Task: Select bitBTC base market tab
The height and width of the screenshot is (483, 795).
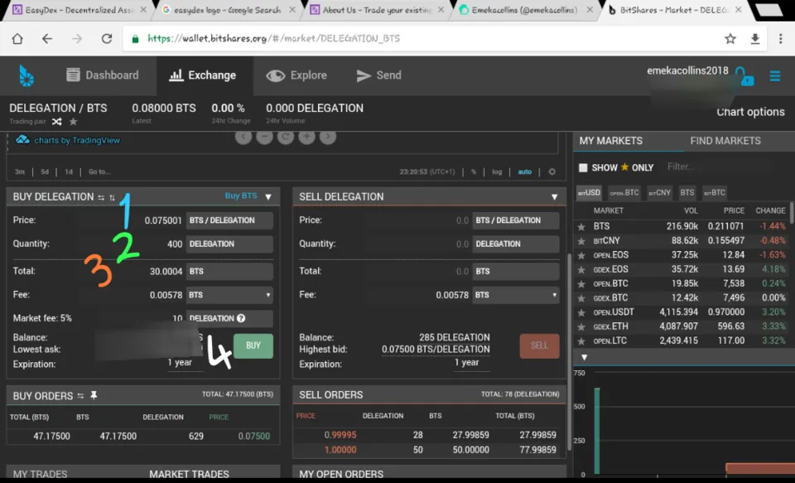Action: pos(715,193)
